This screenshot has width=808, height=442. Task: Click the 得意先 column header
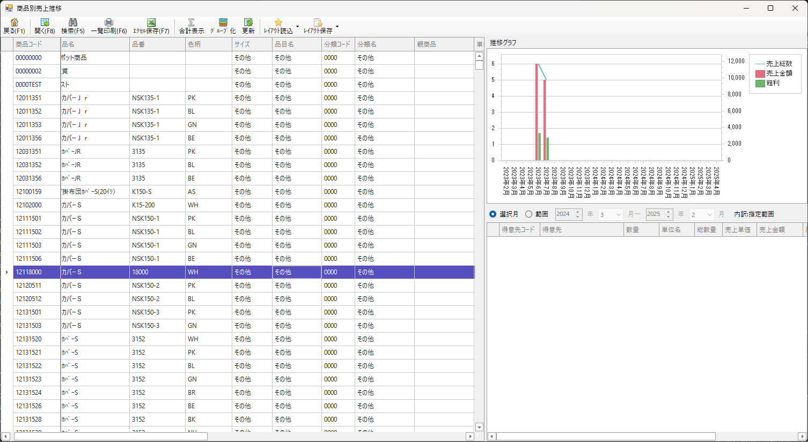(581, 230)
